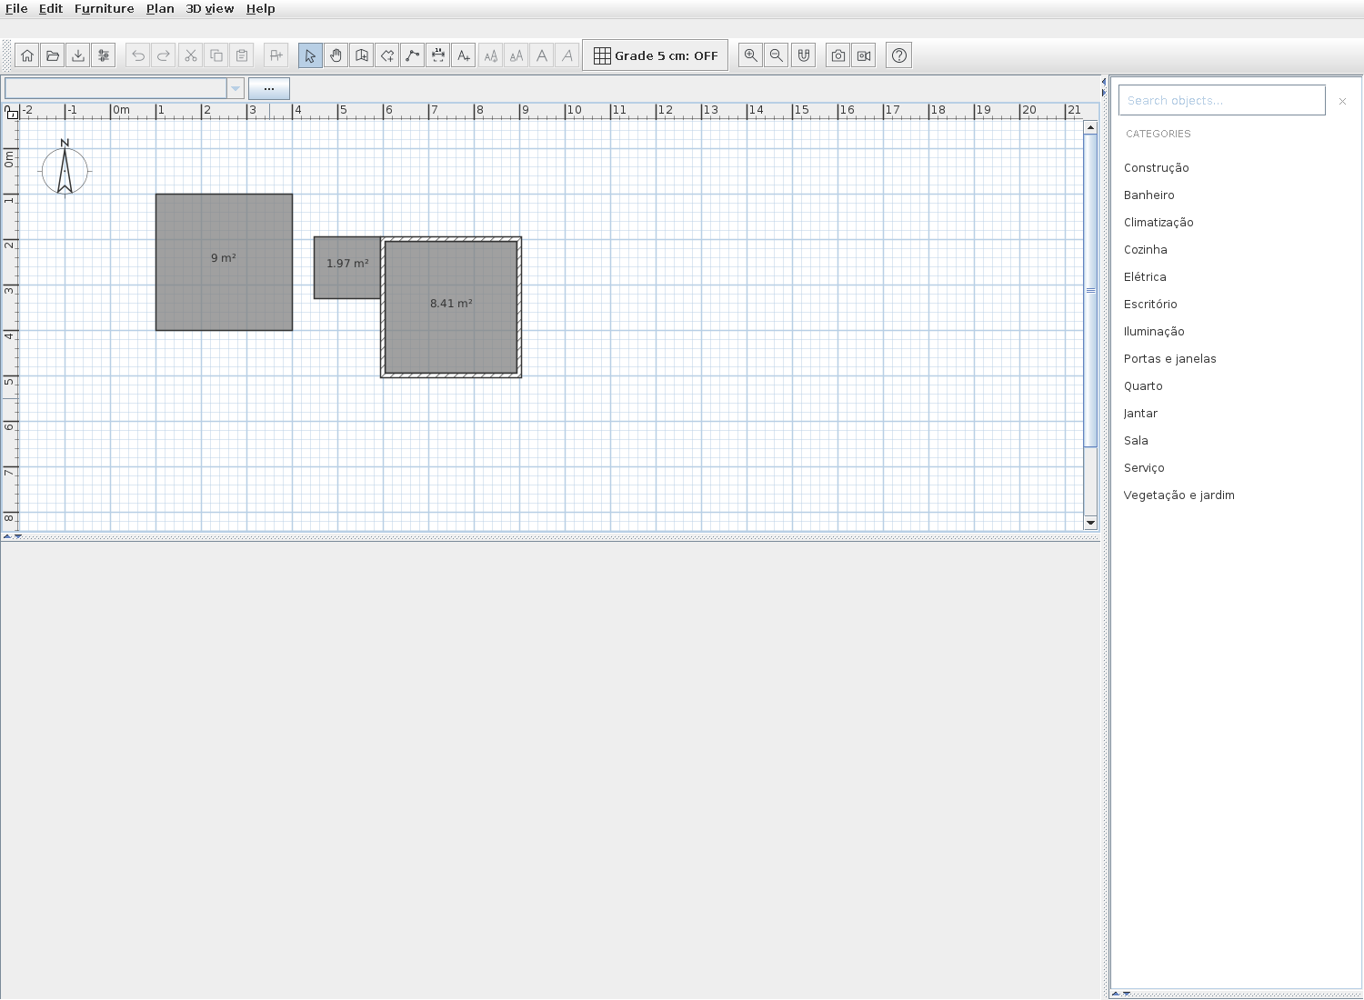Open Help question mark icon
This screenshot has height=1000, width=1364.
[899, 55]
